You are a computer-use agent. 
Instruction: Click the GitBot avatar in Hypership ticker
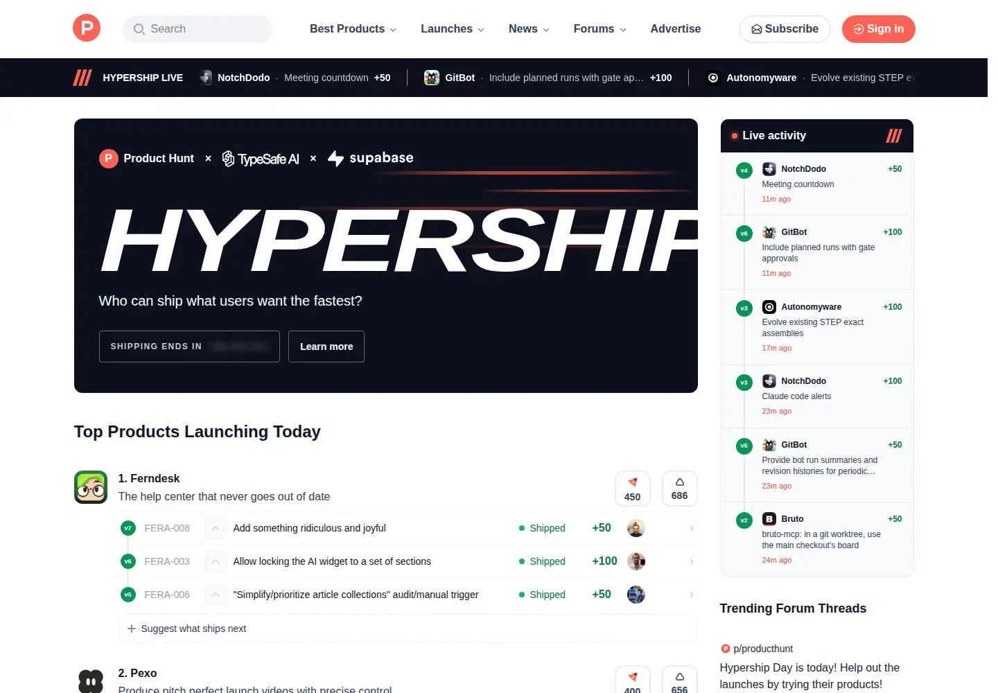pyautogui.click(x=432, y=78)
